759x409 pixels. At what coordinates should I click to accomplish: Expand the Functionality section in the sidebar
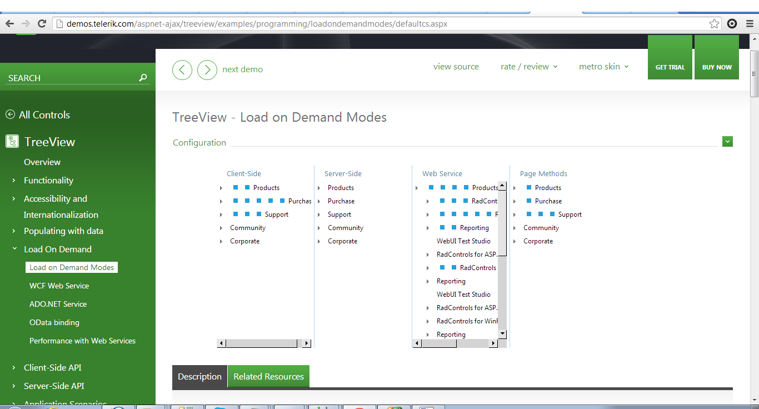14,181
